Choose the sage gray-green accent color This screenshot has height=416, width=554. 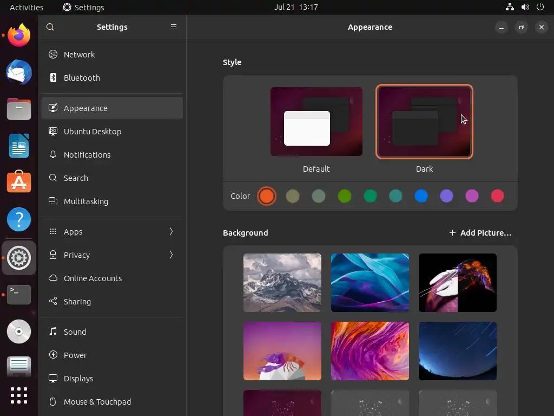[318, 196]
